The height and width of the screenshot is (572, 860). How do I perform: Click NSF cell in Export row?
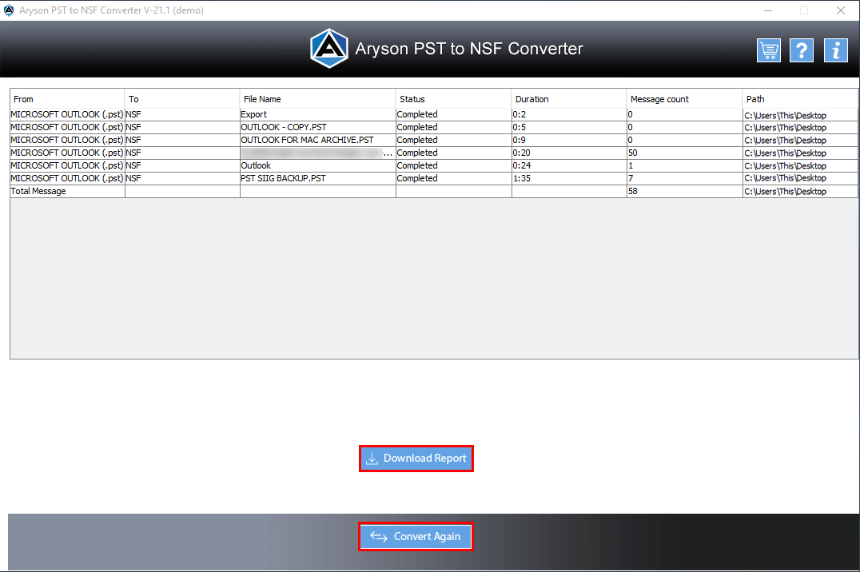(x=183, y=114)
